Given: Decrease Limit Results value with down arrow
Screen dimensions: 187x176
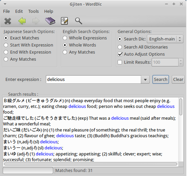Looking at the screenshot, I should [x=181, y=64].
